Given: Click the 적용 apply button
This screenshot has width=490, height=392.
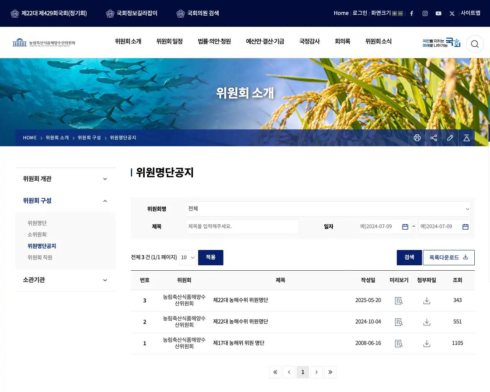Looking at the screenshot, I should 211,258.
